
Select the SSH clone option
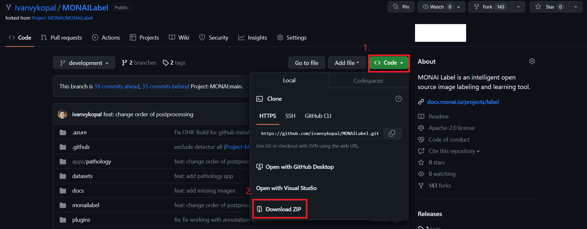[x=290, y=116]
